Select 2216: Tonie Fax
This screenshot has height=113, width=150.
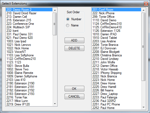[29, 97]
